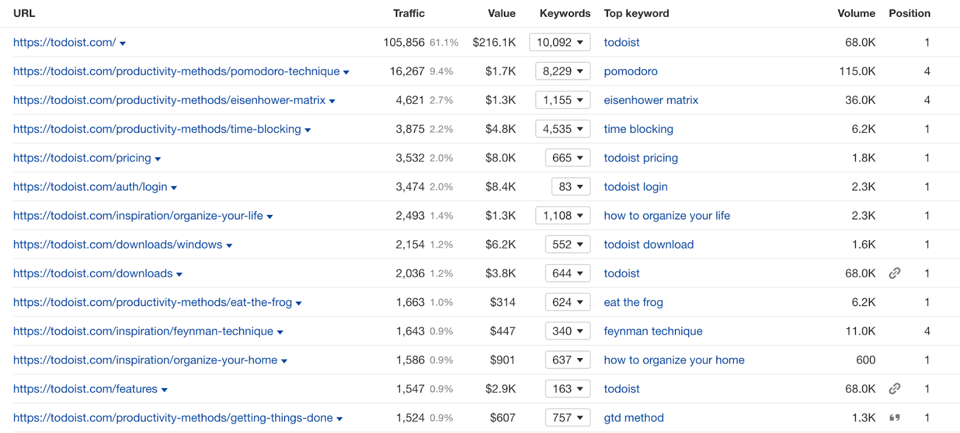Open the getting-things-done page URL
The height and width of the screenshot is (433, 960).
173,417
